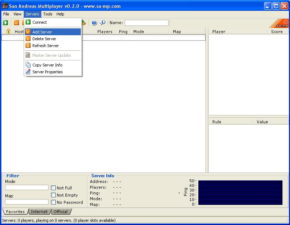This screenshot has height=225, width=290.
Task: Enable the Not Full filter checkbox
Action: click(53, 188)
